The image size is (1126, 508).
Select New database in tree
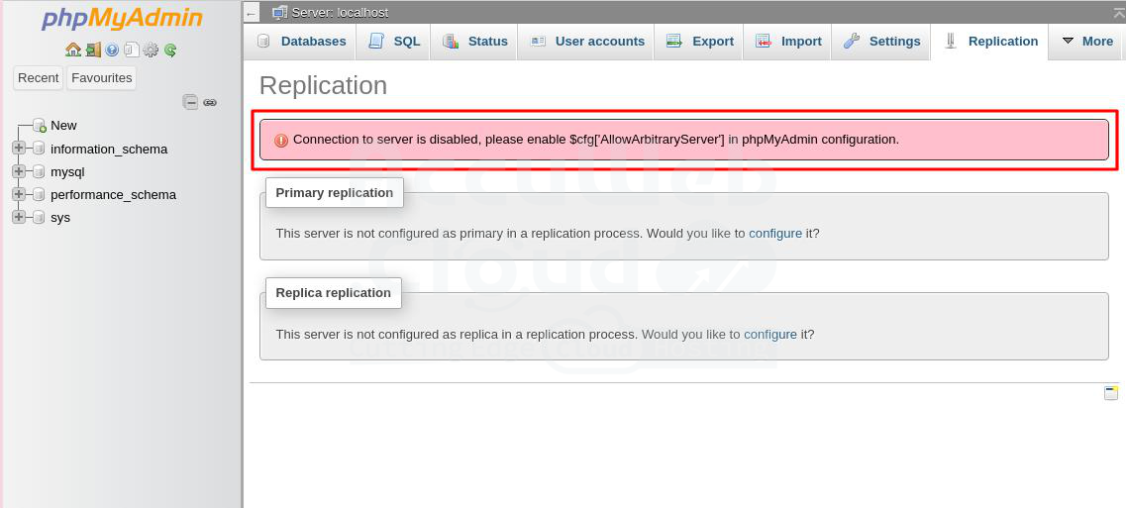point(63,126)
